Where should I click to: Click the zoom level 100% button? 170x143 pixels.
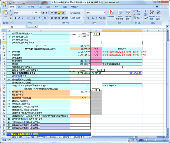[141, 140]
